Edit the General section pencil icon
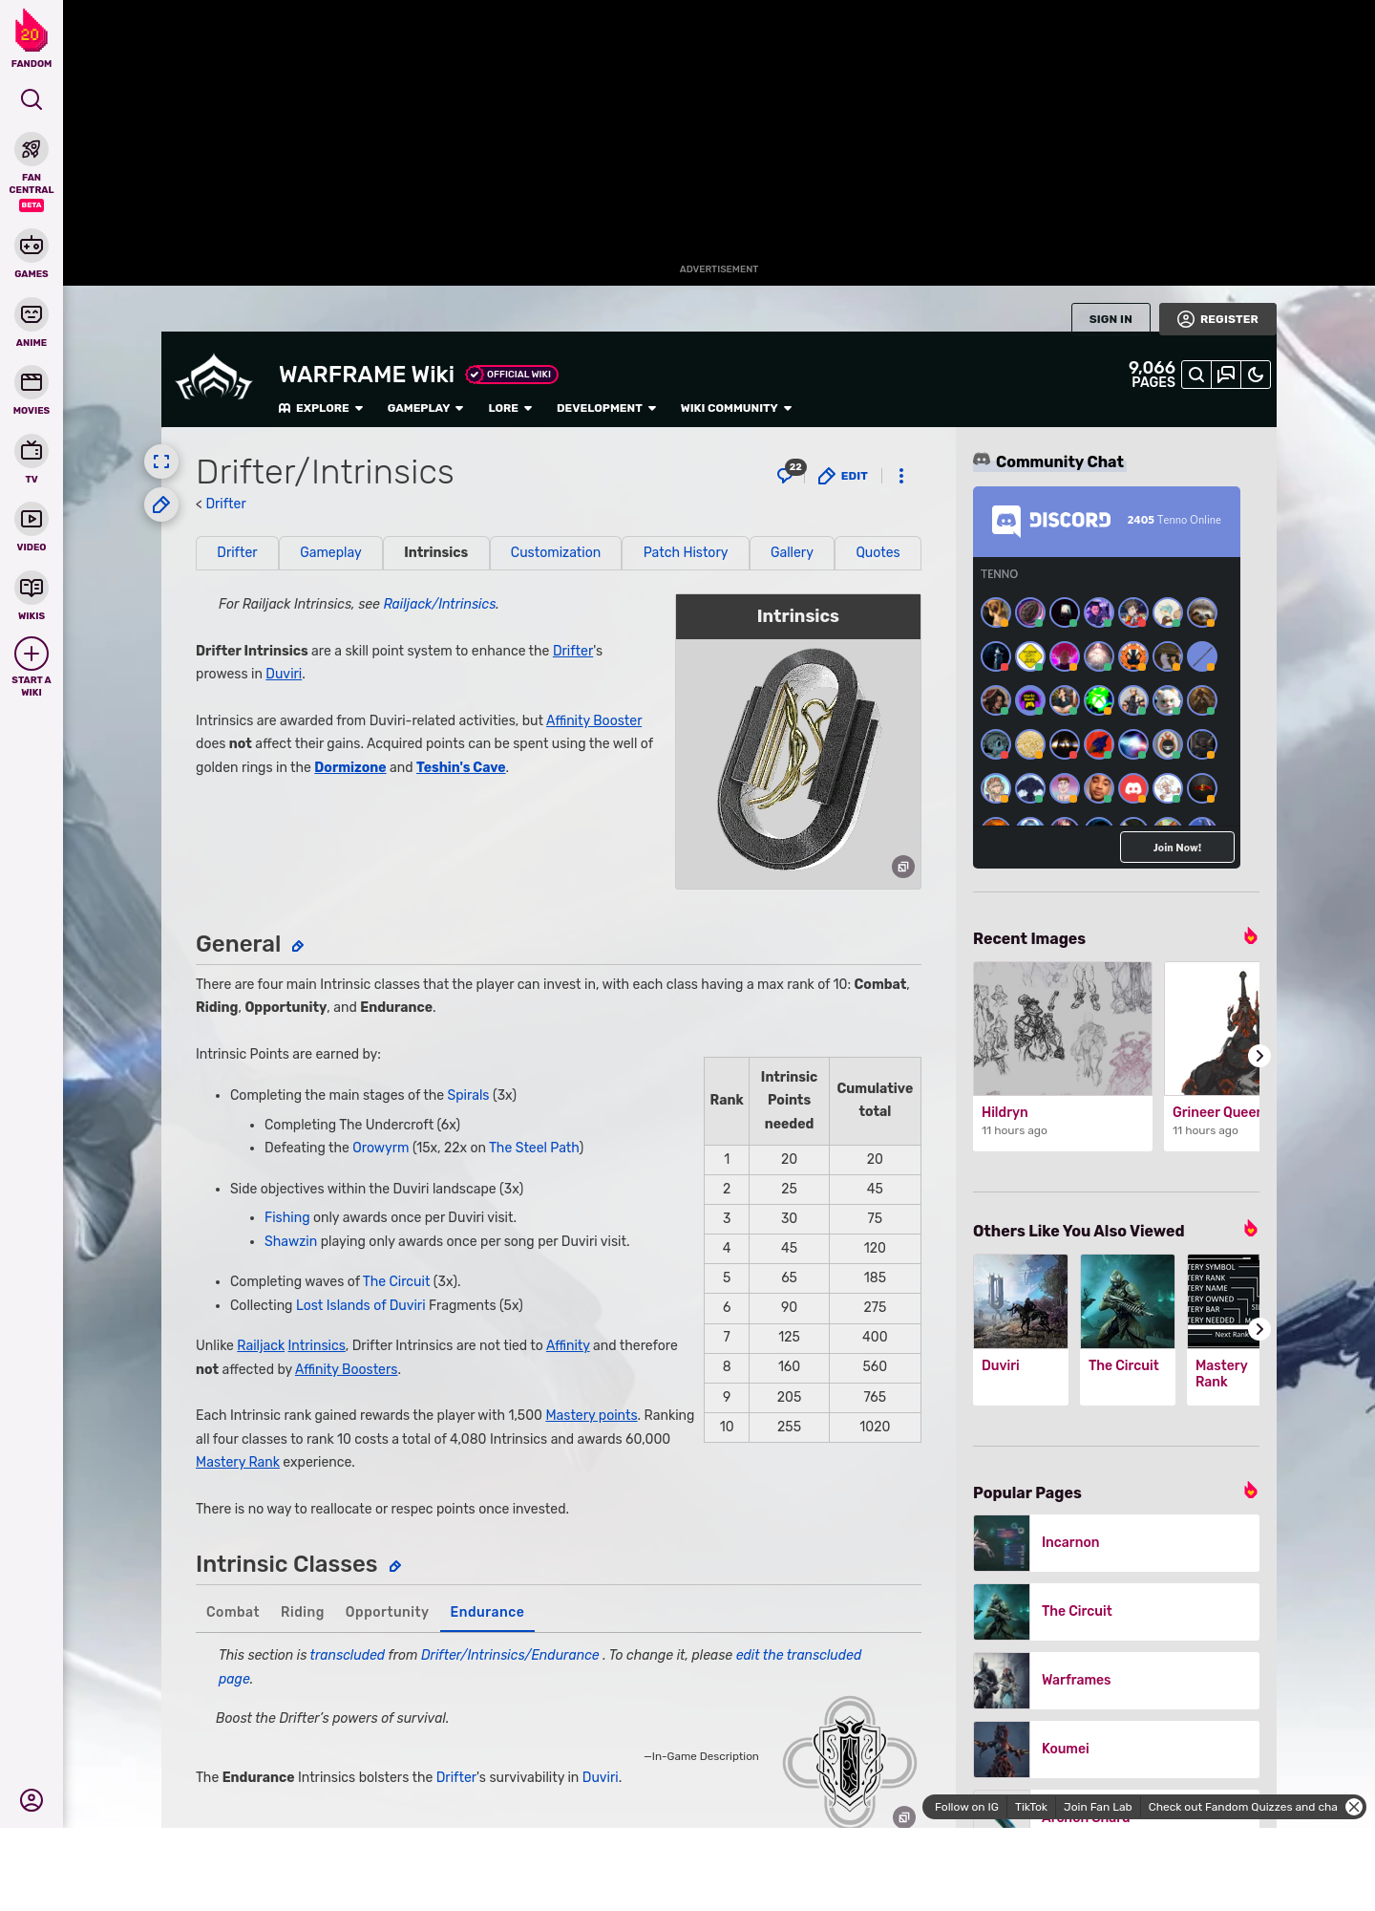Image resolution: width=1375 pixels, height=1911 pixels. click(x=298, y=946)
